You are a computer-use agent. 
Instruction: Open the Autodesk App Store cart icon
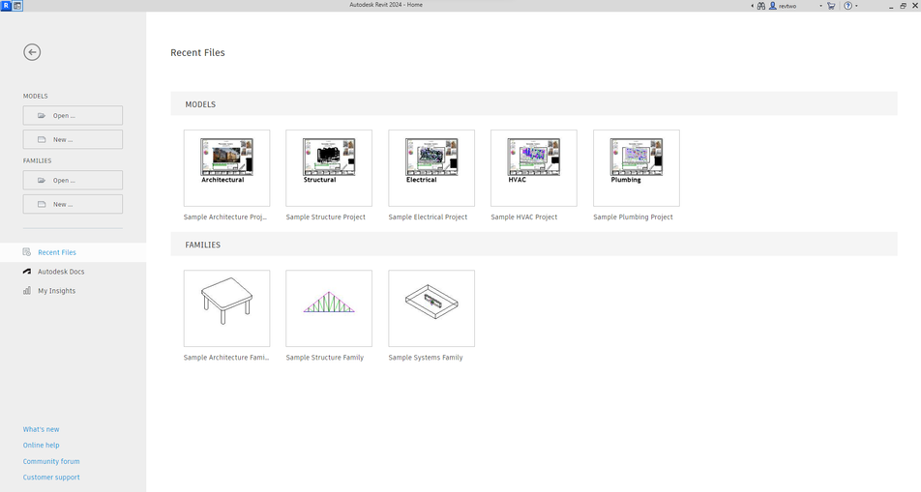(x=831, y=6)
